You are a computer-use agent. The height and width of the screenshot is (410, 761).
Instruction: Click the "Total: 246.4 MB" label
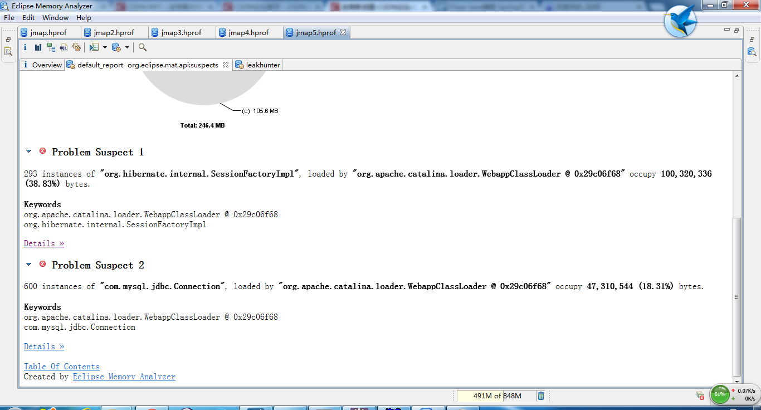[x=202, y=125]
